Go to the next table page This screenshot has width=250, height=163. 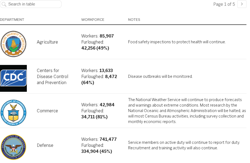click(x=242, y=4)
